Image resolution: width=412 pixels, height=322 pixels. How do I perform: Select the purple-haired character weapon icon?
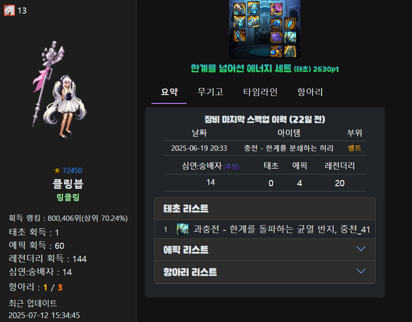(276, 9)
